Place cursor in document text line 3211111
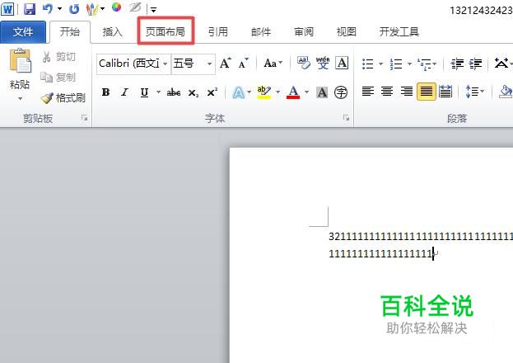The width and height of the screenshot is (513, 363). [x=421, y=237]
